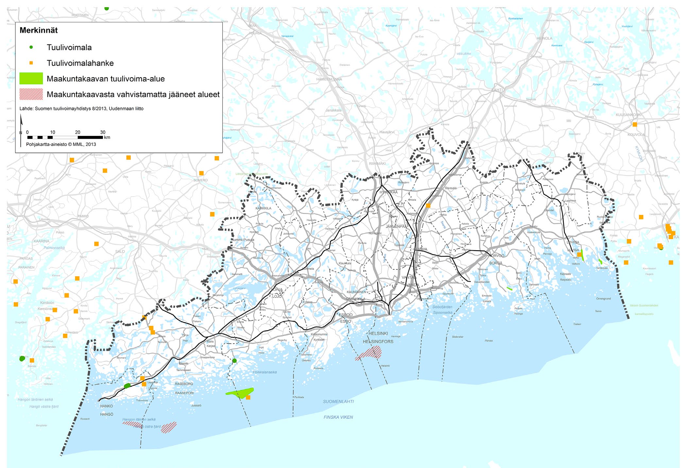Click the KARKKILA label

(263, 208)
